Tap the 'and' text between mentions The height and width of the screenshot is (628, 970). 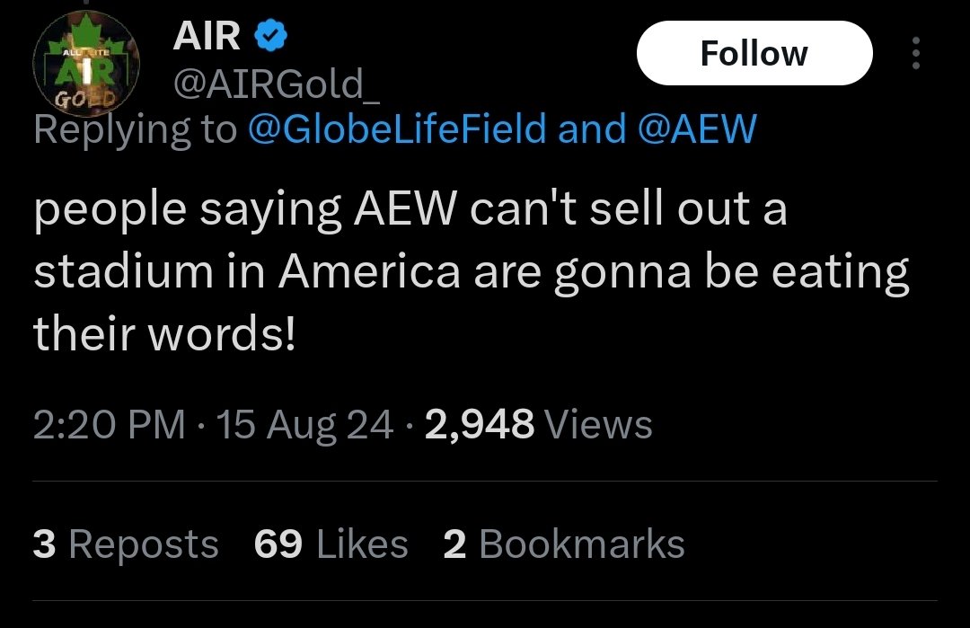point(591,129)
